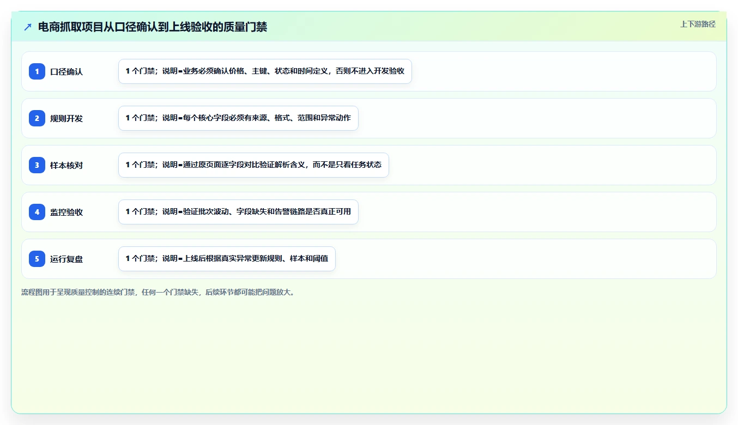Click the arrow icon beside the title
The height and width of the screenshot is (425, 738).
pos(28,27)
